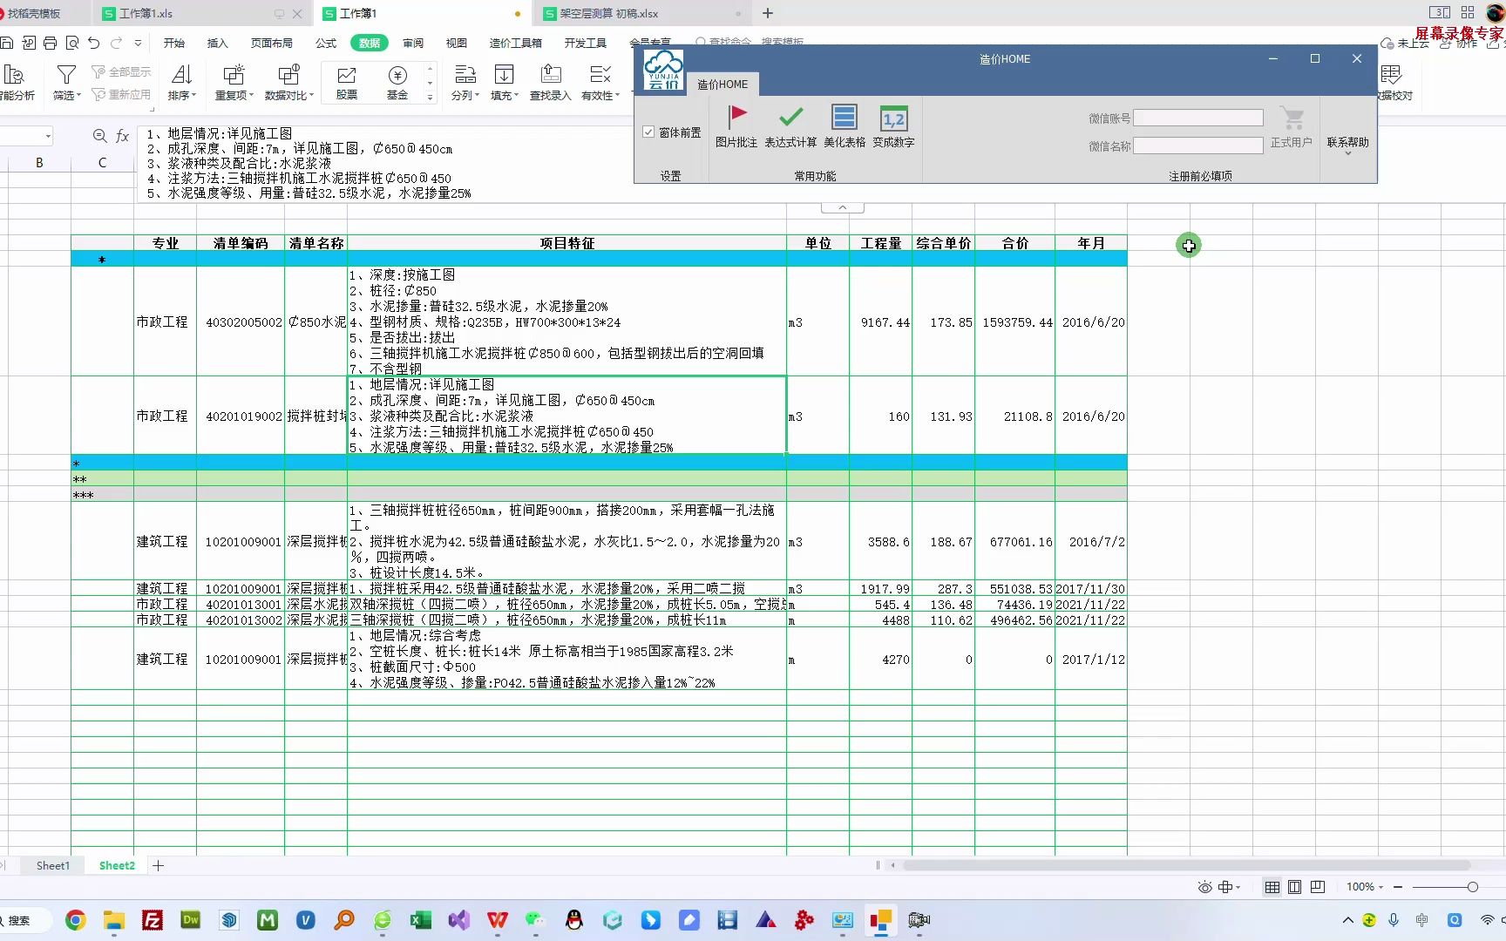Uncheck the 窗体前置 checkbox

(648, 131)
